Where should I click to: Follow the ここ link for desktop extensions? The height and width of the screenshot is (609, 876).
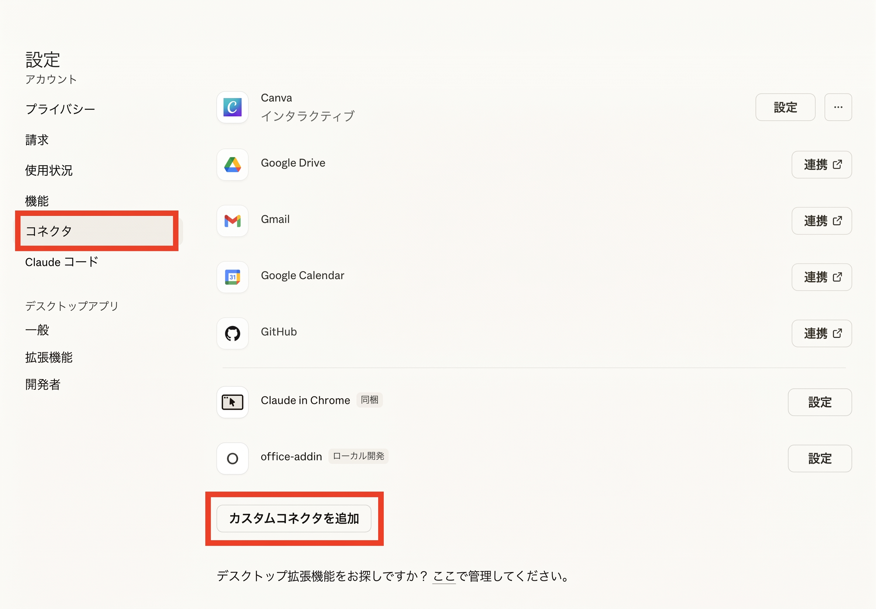(444, 576)
